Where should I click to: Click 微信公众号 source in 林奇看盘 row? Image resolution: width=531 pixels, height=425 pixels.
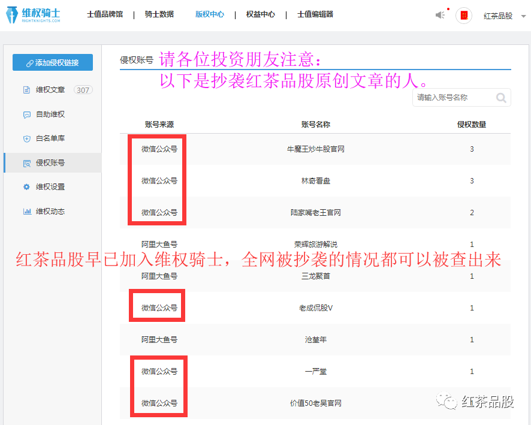tap(159, 181)
